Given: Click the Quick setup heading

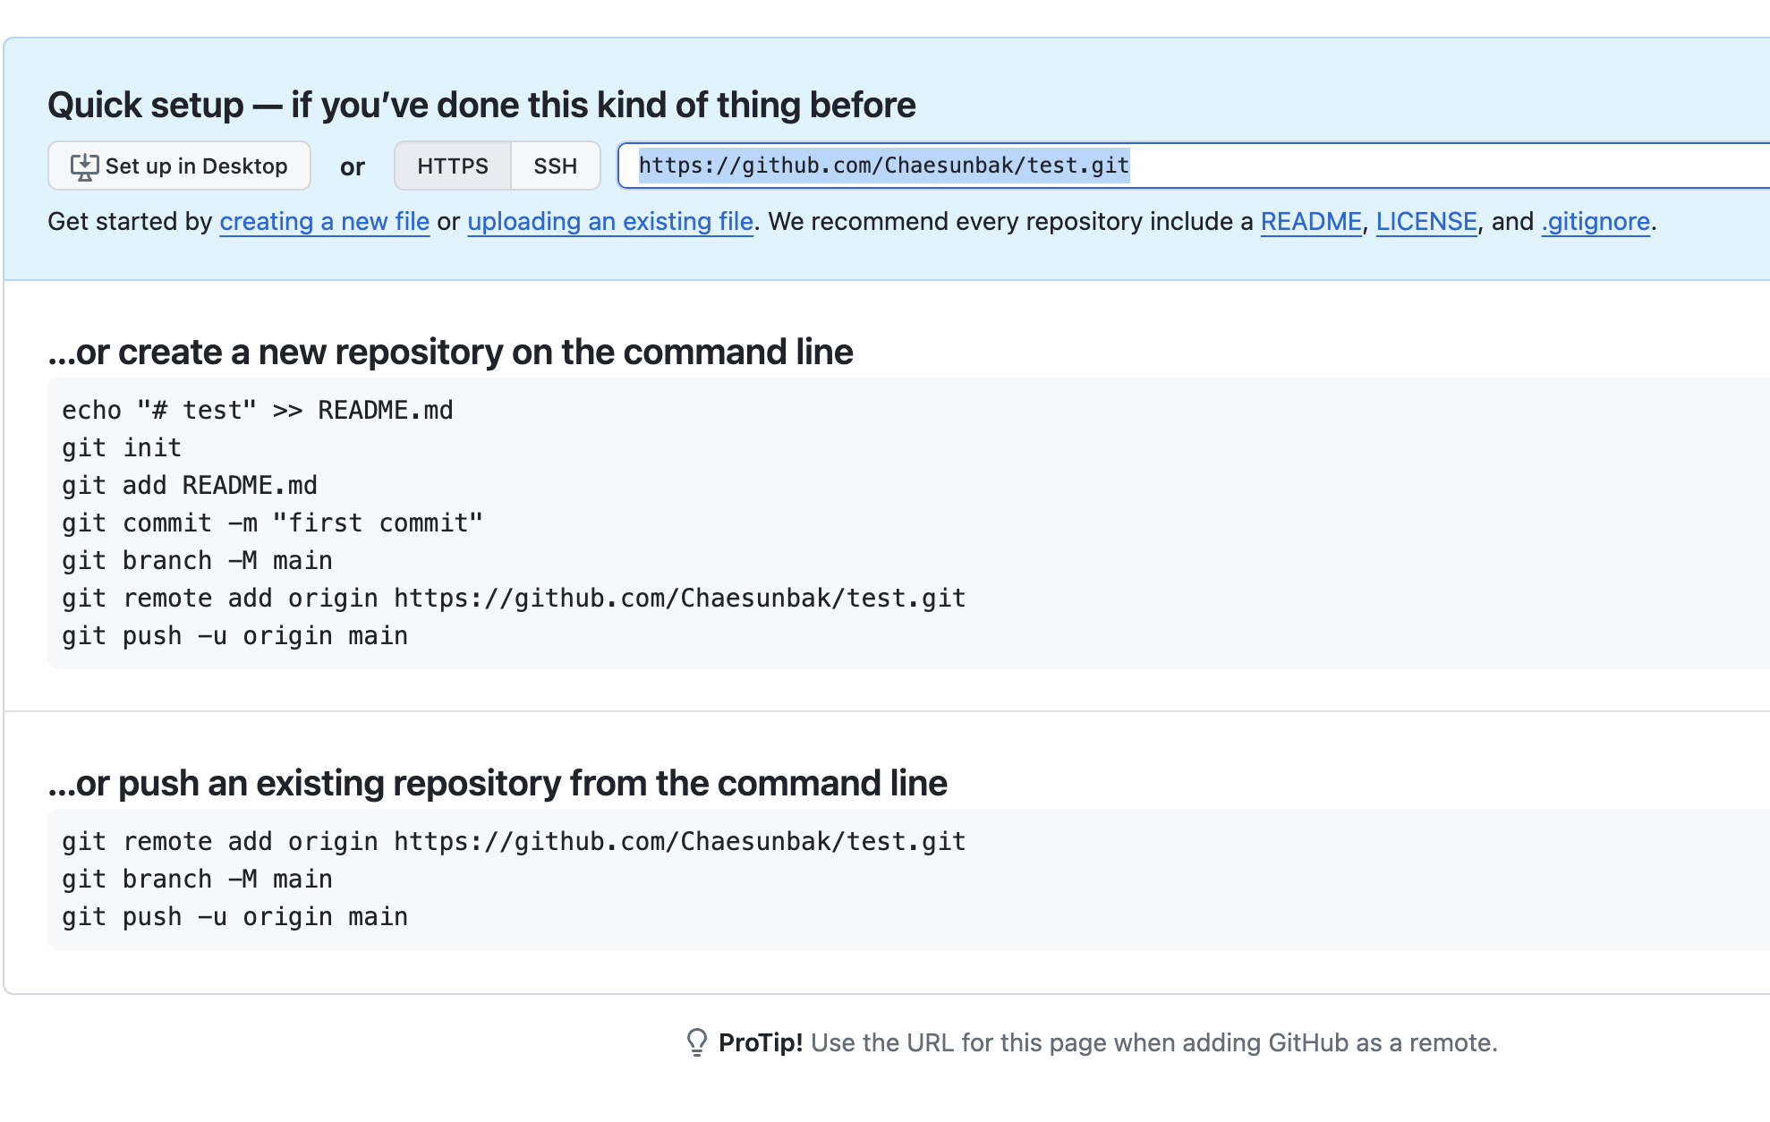Looking at the screenshot, I should tap(483, 104).
